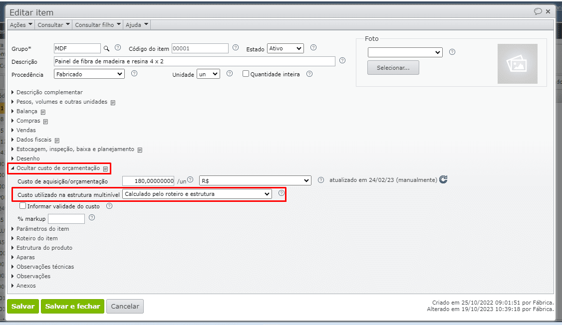Open help icon next to /un cost value

[x=190, y=179]
